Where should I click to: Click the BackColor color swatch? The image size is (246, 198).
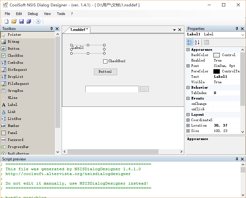[217, 55]
